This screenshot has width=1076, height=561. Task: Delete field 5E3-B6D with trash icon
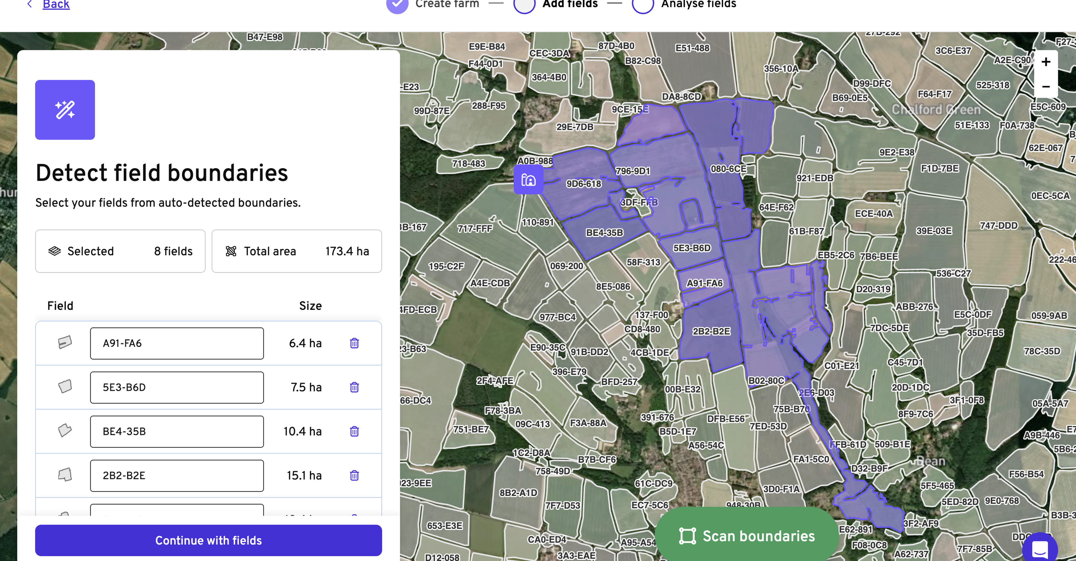354,387
